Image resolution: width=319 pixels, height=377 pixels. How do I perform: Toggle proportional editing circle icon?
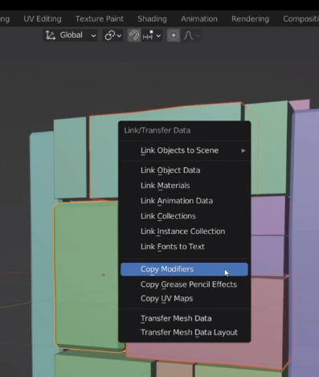click(x=174, y=35)
